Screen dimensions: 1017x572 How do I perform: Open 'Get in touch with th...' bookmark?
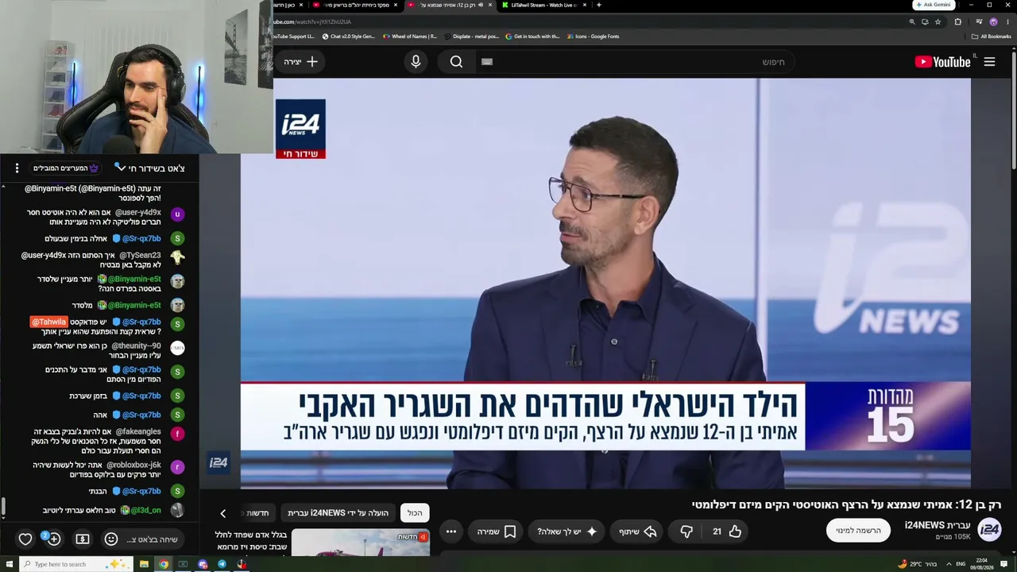click(x=533, y=37)
